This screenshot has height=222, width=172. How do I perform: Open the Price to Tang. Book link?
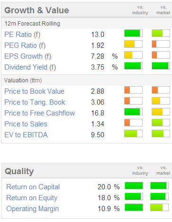[35, 102]
